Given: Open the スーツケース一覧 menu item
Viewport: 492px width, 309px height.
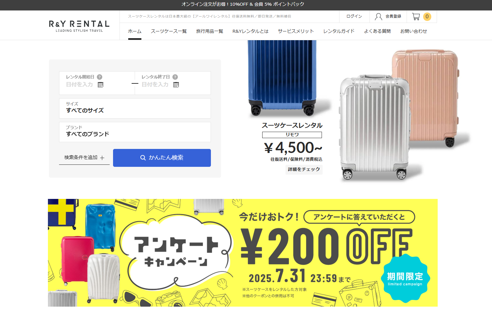Looking at the screenshot, I should click(169, 31).
